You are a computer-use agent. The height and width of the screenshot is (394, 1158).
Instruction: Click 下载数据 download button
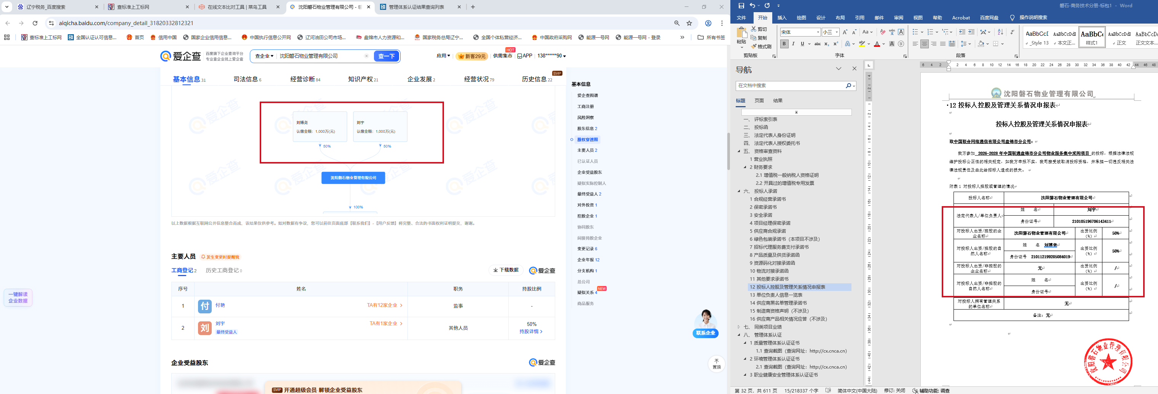click(x=506, y=270)
